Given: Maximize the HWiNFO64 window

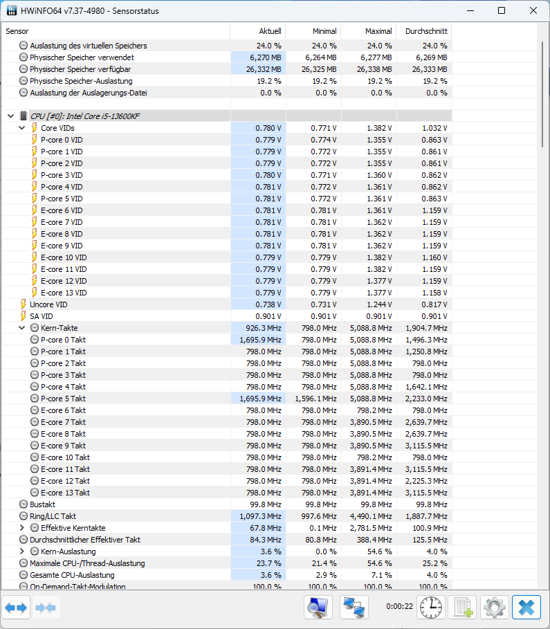Looking at the screenshot, I should [502, 10].
